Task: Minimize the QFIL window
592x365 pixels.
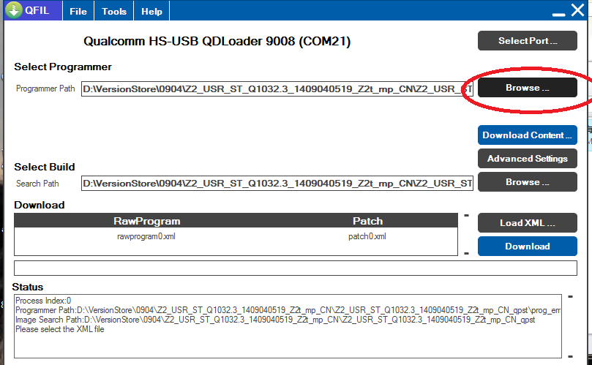Action: (558, 12)
